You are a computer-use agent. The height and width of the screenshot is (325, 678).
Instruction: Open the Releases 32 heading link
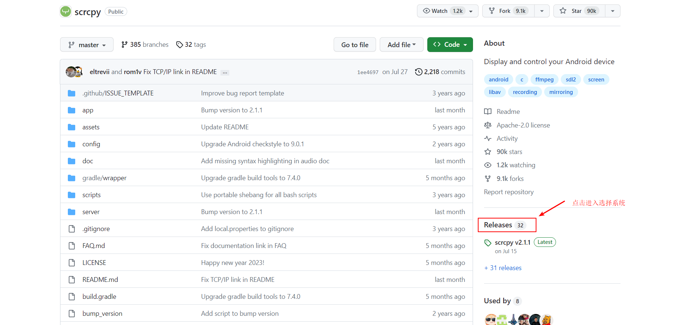pos(504,225)
